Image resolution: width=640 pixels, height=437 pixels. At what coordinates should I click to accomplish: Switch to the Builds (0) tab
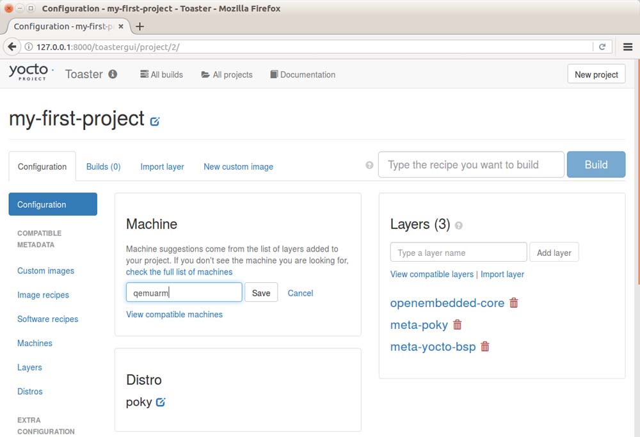click(x=103, y=167)
